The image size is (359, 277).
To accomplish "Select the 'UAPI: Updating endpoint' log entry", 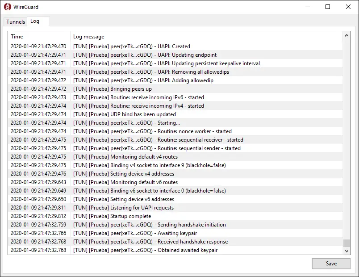I will [175, 55].
